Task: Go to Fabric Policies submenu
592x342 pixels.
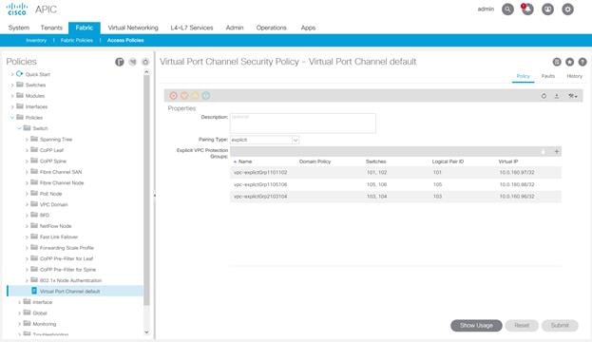Action: (x=77, y=41)
